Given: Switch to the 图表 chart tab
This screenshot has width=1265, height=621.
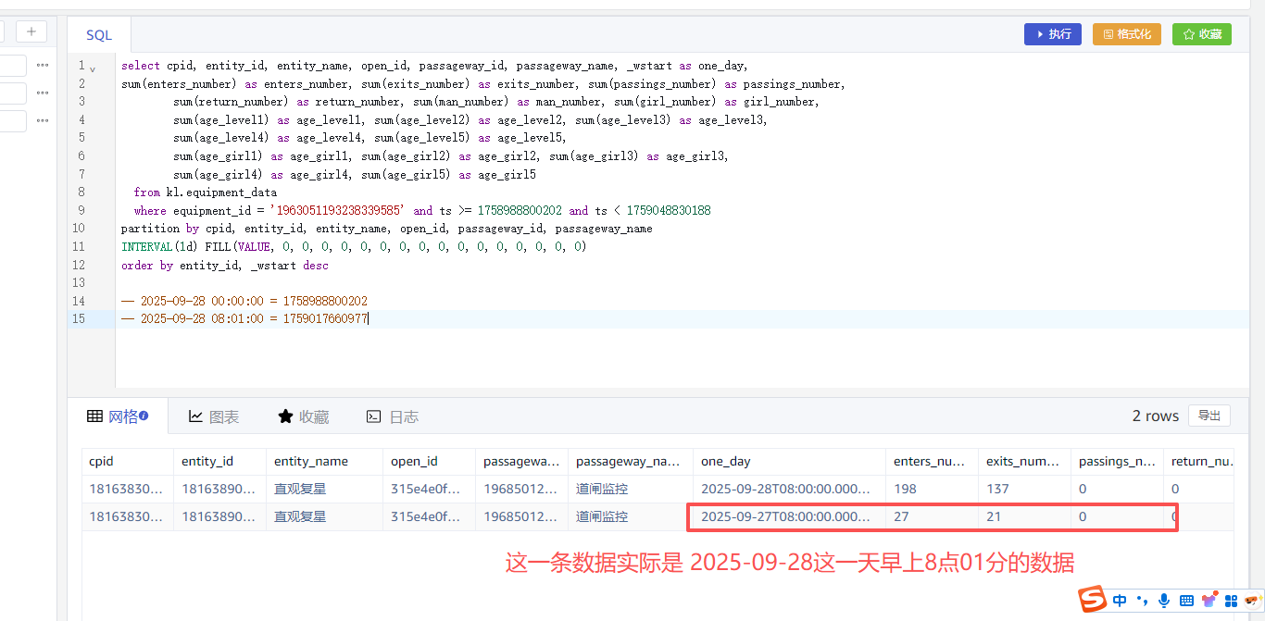Looking at the screenshot, I should click(214, 416).
